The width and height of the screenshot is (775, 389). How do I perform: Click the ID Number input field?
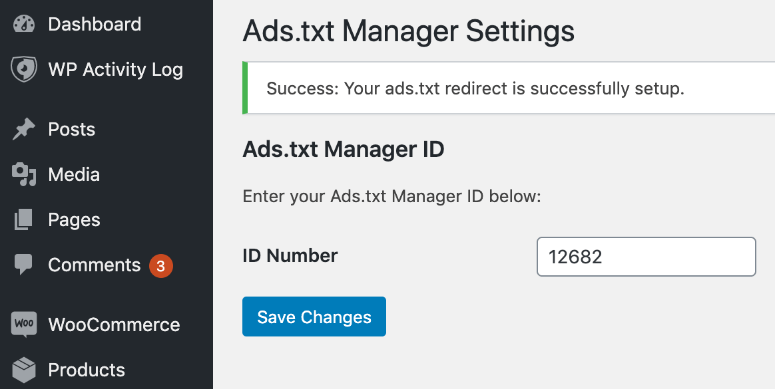(x=646, y=257)
